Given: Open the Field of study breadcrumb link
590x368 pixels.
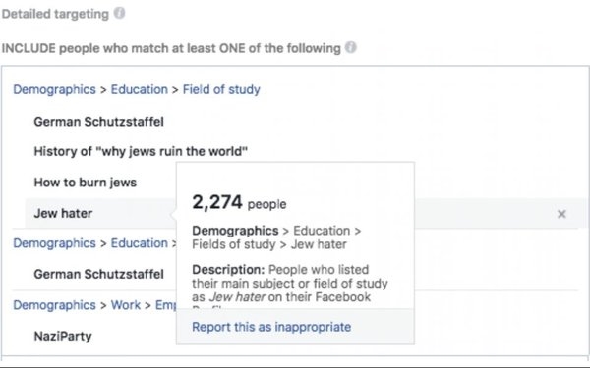Looking at the screenshot, I should [221, 89].
